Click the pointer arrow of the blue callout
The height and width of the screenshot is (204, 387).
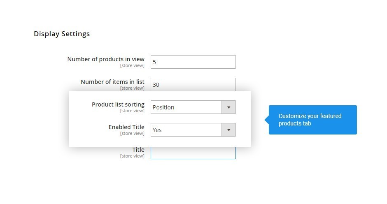(x=266, y=120)
